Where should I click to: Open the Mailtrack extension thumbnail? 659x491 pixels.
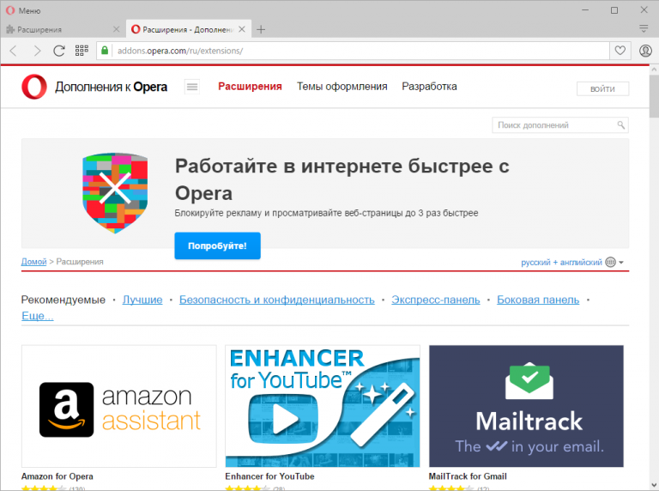pyautogui.click(x=526, y=406)
